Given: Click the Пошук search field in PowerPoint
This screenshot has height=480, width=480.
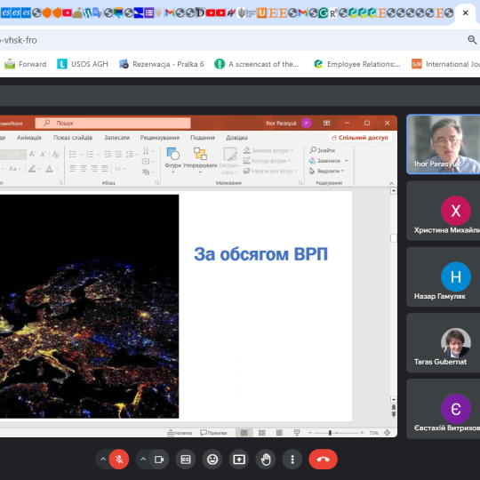Looking at the screenshot, I should [x=113, y=123].
